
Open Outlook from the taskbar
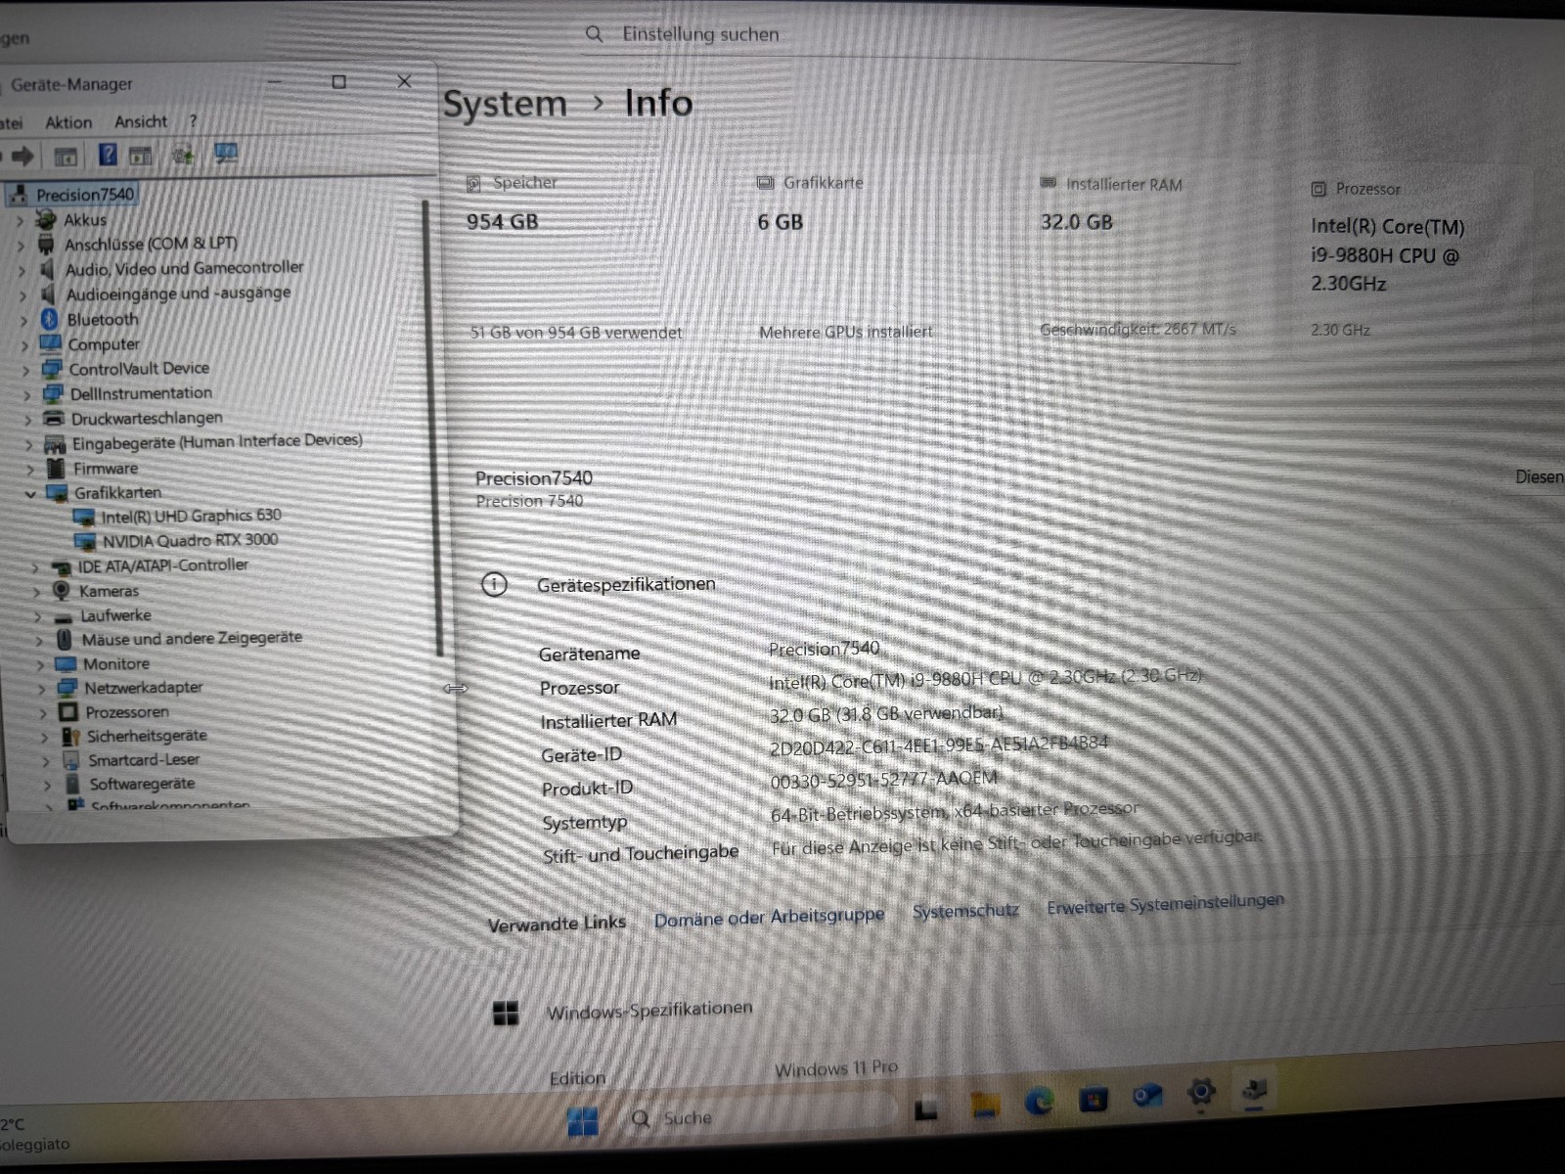pos(1147,1096)
